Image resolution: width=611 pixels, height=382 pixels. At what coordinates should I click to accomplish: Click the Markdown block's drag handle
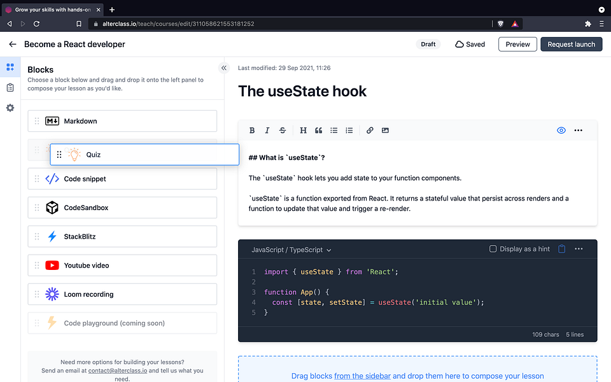click(37, 121)
